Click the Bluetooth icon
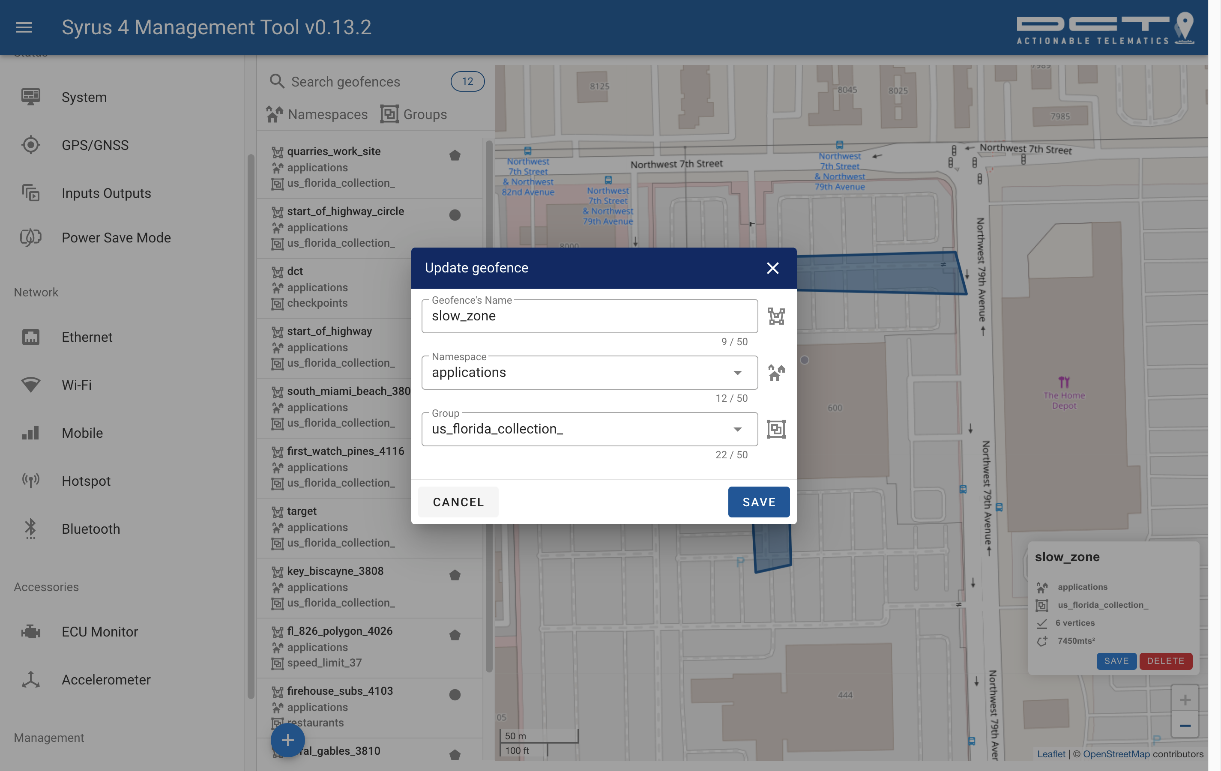This screenshot has width=1221, height=771. coord(31,529)
